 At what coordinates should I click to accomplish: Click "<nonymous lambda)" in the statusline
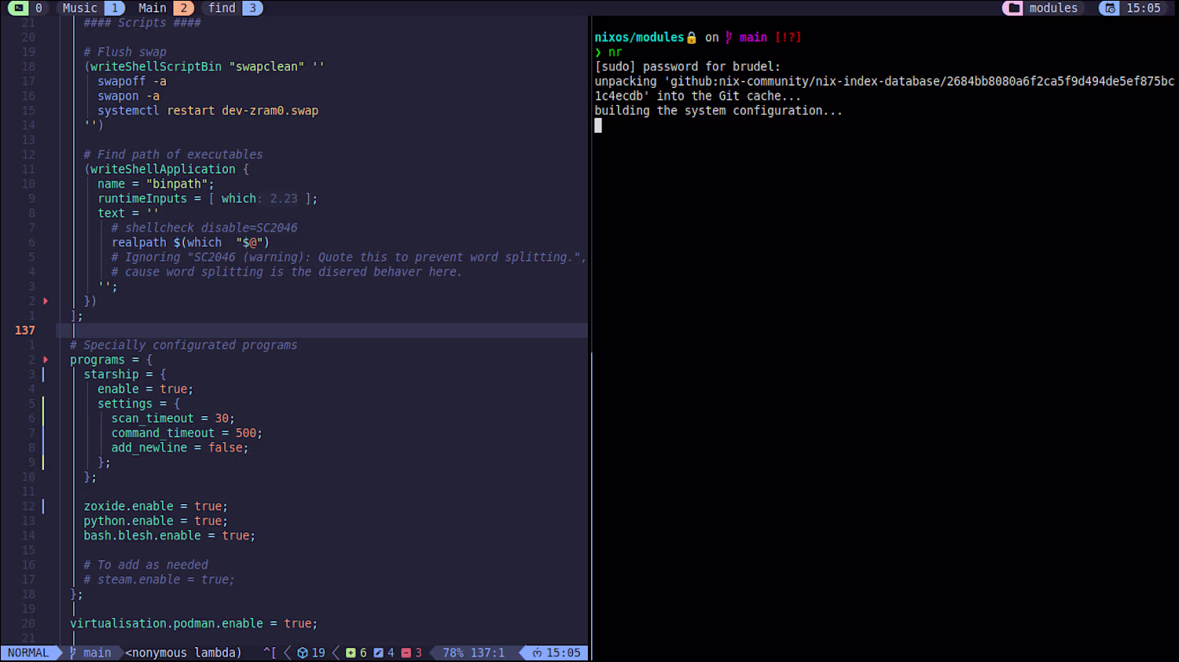183,653
